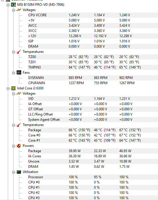Select the TMPIN3 temperature row
This screenshot has width=158, height=200.
coord(93,67)
